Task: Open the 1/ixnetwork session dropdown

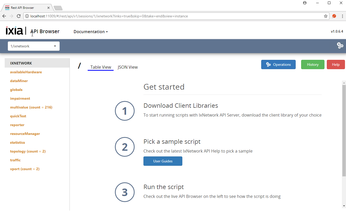Action: coord(34,46)
